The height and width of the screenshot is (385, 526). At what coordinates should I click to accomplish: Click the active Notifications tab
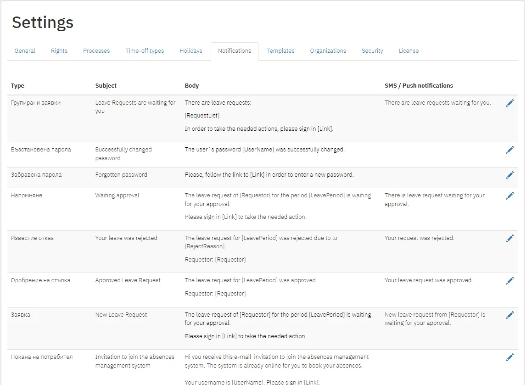(x=235, y=51)
